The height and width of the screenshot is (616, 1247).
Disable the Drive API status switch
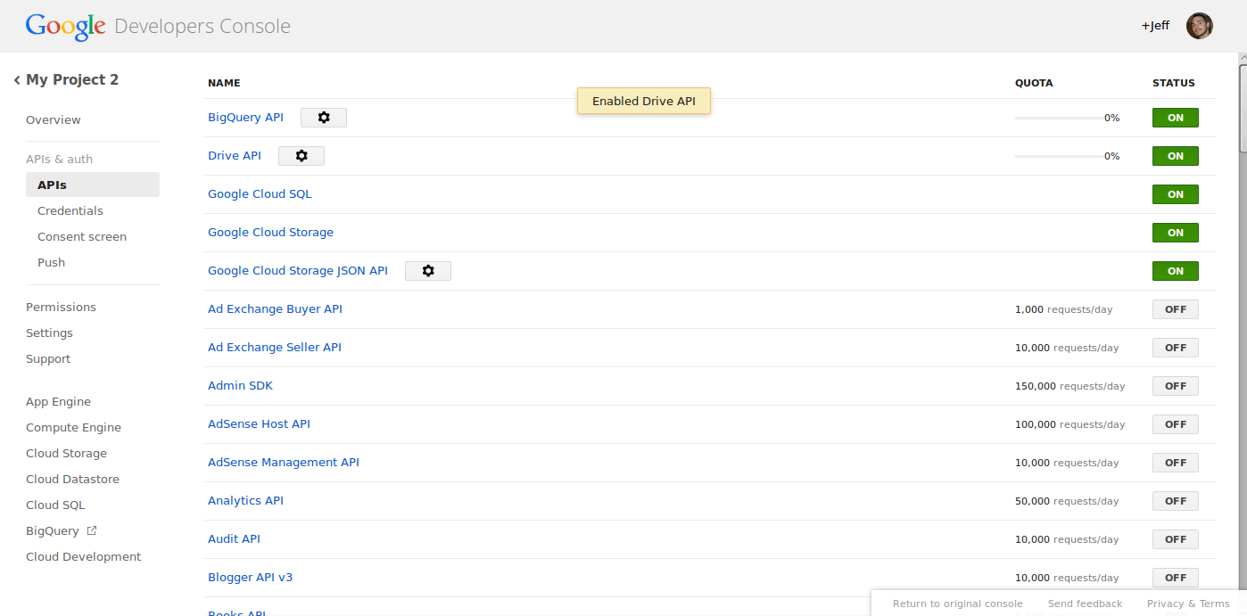click(1175, 156)
